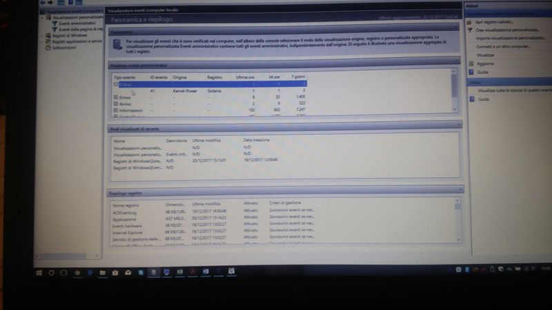Screen dimensions: 552x310
Task: Select Registri applicazioni e servizi node
Action: (x=77, y=41)
